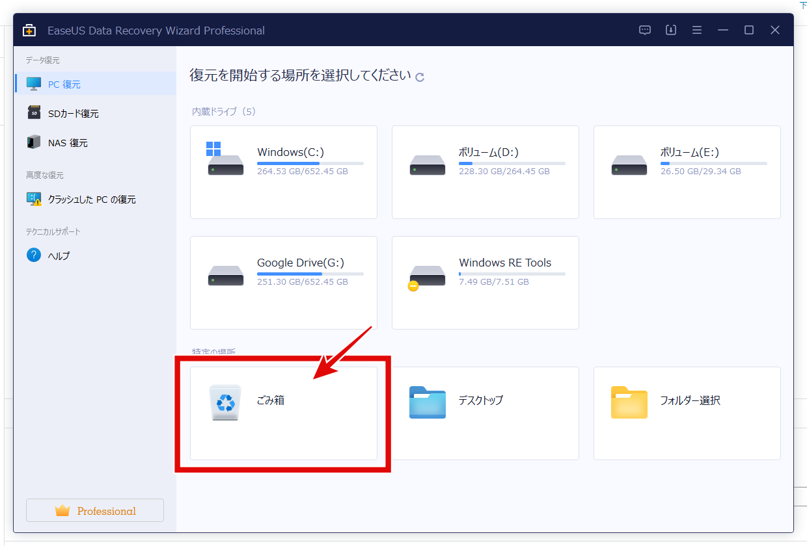Screen dimensions: 807x546
Task: Select PC 復元 in the sidebar
Action: (95, 84)
